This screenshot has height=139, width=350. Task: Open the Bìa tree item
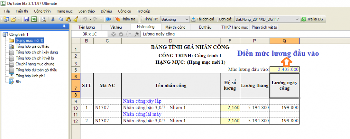point(18,82)
